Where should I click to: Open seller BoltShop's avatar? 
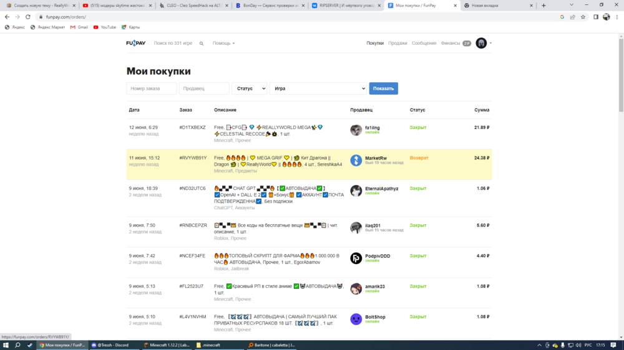pyautogui.click(x=356, y=319)
